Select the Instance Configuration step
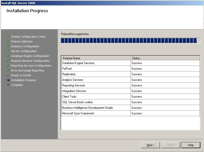The width and height of the screenshot is (204, 152). click(x=25, y=46)
